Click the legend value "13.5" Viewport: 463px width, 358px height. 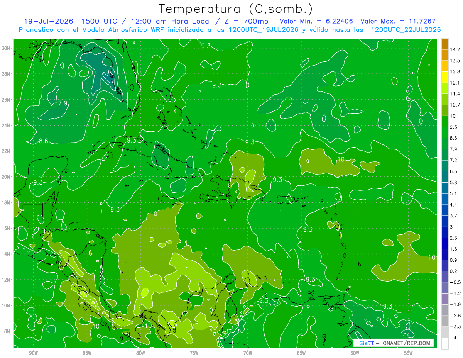455,61
